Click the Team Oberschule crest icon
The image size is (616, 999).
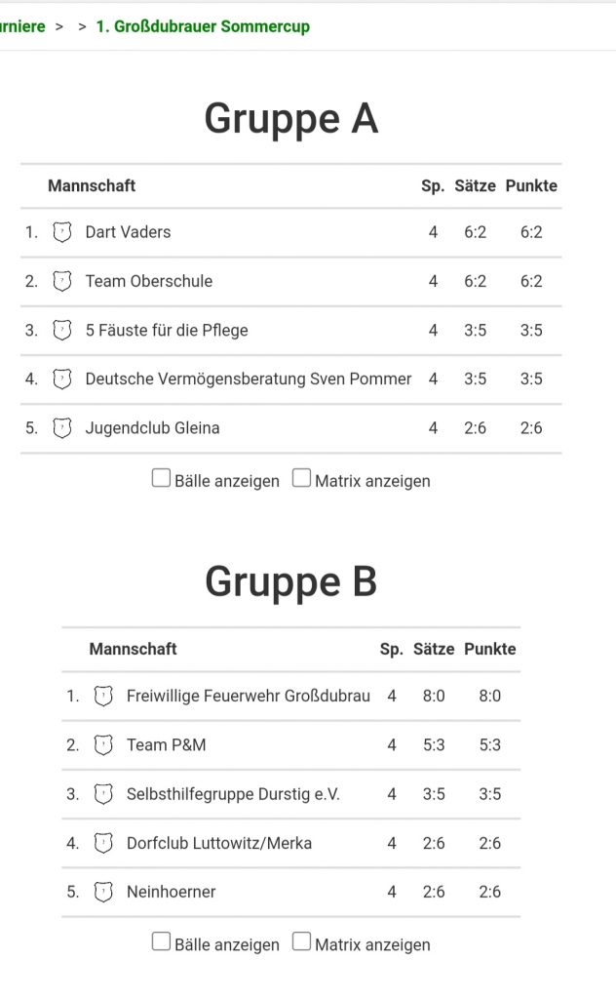(62, 281)
